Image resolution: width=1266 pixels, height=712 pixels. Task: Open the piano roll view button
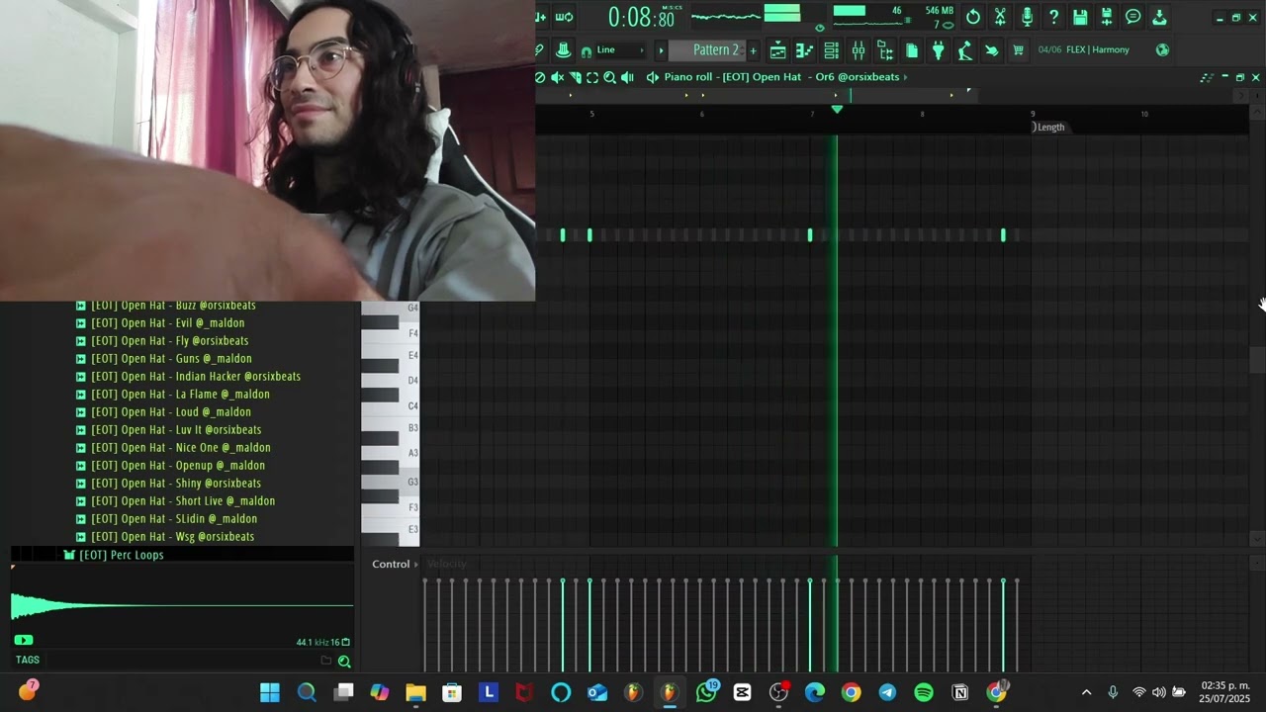[x=804, y=50]
